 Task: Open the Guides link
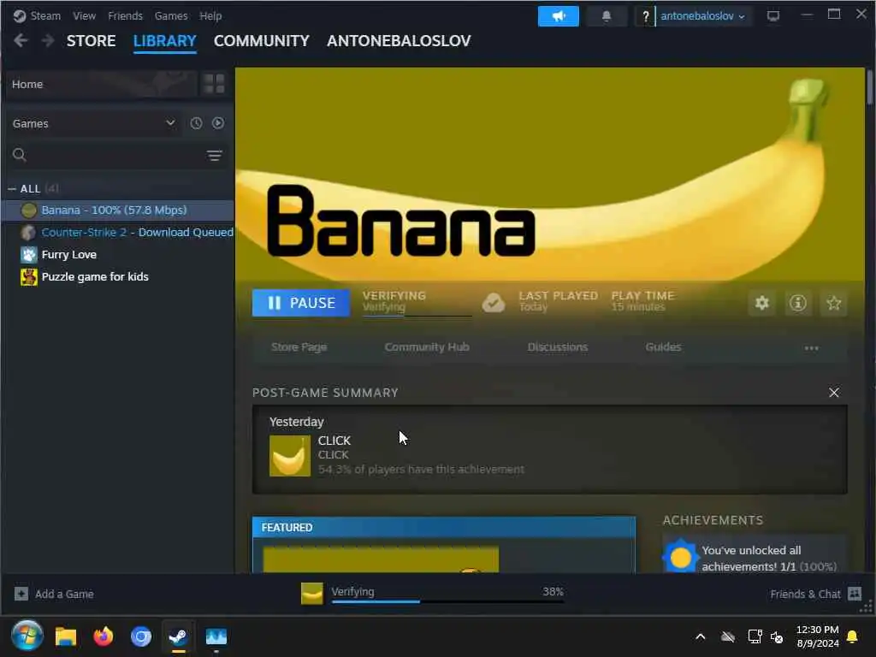pyautogui.click(x=663, y=347)
